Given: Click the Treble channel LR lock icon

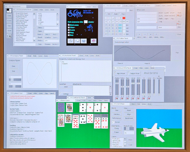Looking at the screenshot, I should pos(122,99).
